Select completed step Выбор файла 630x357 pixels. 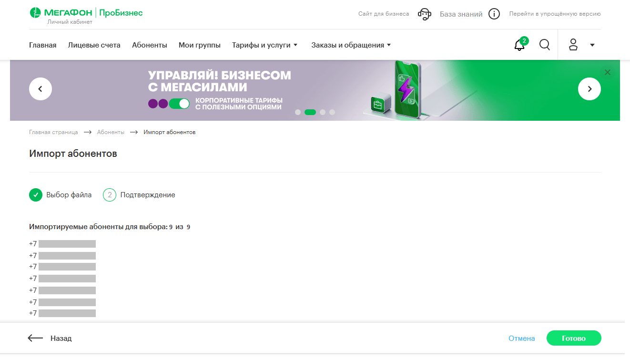(x=61, y=195)
